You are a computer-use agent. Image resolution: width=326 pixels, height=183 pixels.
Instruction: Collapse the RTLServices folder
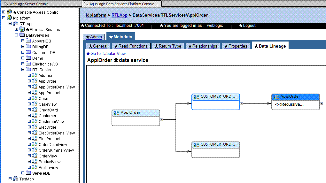tap(23, 70)
